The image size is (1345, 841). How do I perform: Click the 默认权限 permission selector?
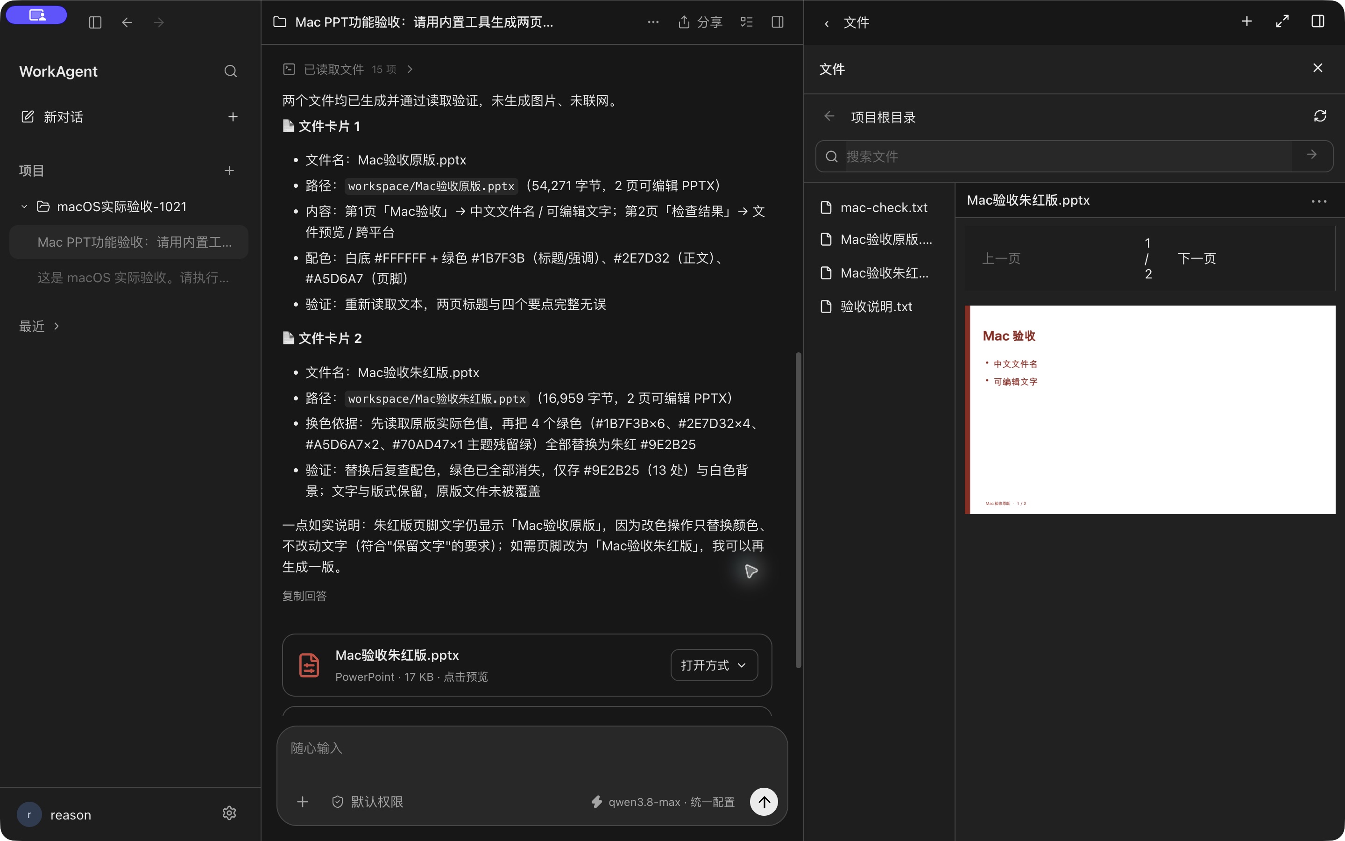click(x=368, y=801)
